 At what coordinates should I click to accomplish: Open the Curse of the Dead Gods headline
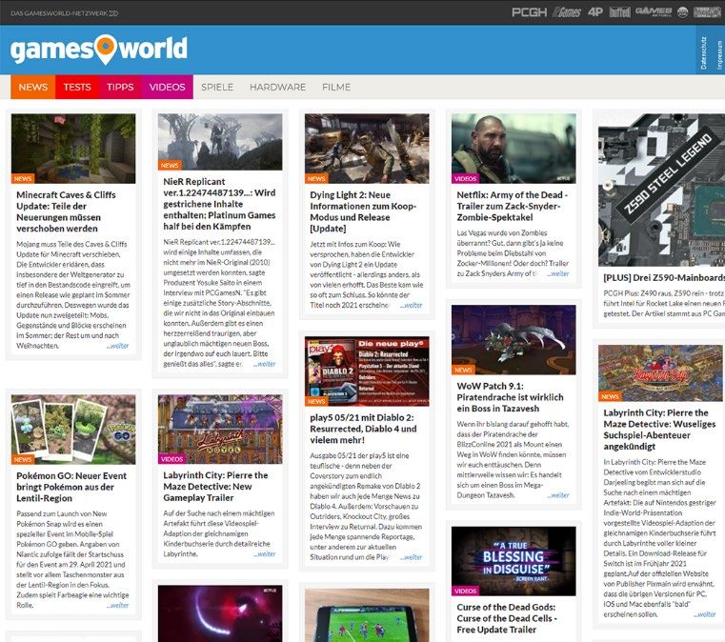[506, 618]
